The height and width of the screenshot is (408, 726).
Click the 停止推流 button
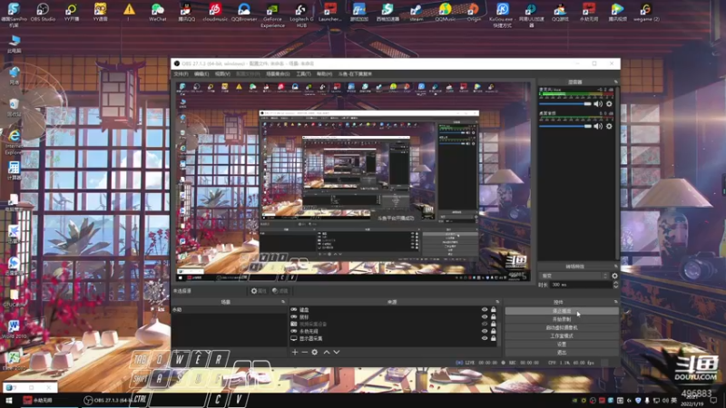[x=562, y=311]
